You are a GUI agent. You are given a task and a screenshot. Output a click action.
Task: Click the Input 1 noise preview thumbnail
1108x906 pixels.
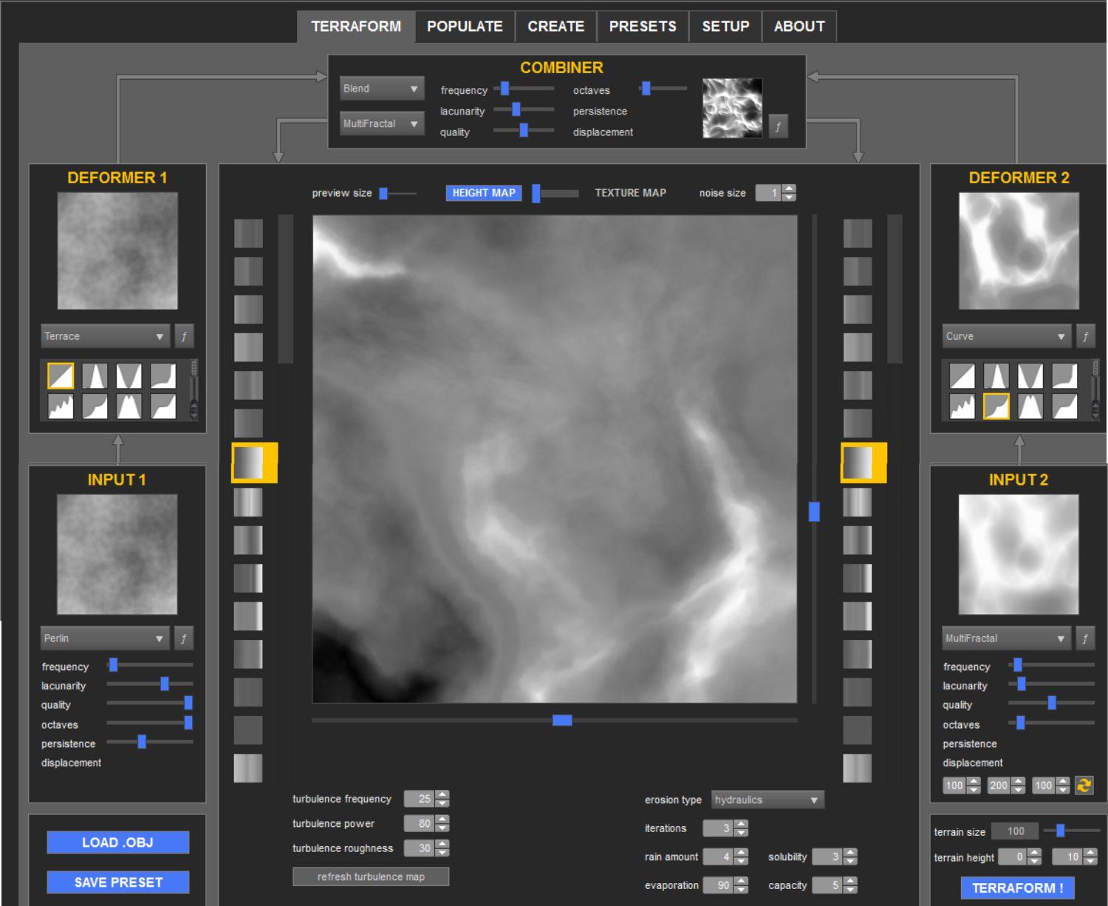tap(117, 554)
